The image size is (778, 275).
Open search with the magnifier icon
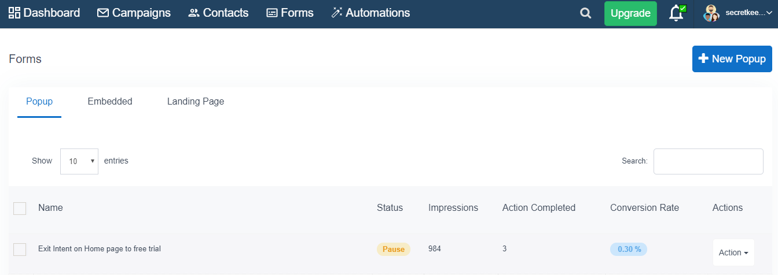coord(586,13)
